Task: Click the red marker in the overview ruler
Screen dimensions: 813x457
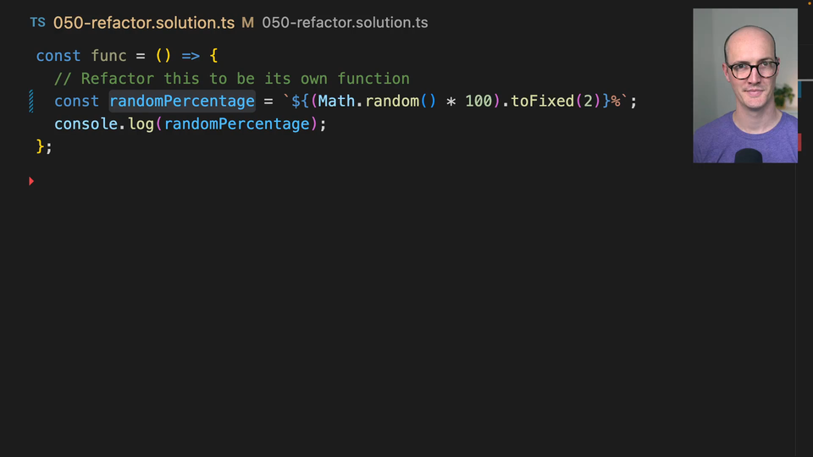Action: tap(799, 141)
